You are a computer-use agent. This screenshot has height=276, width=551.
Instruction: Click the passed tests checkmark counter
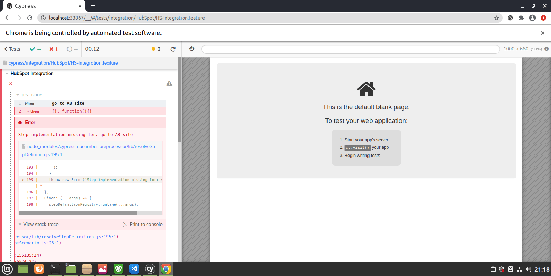[x=35, y=49]
